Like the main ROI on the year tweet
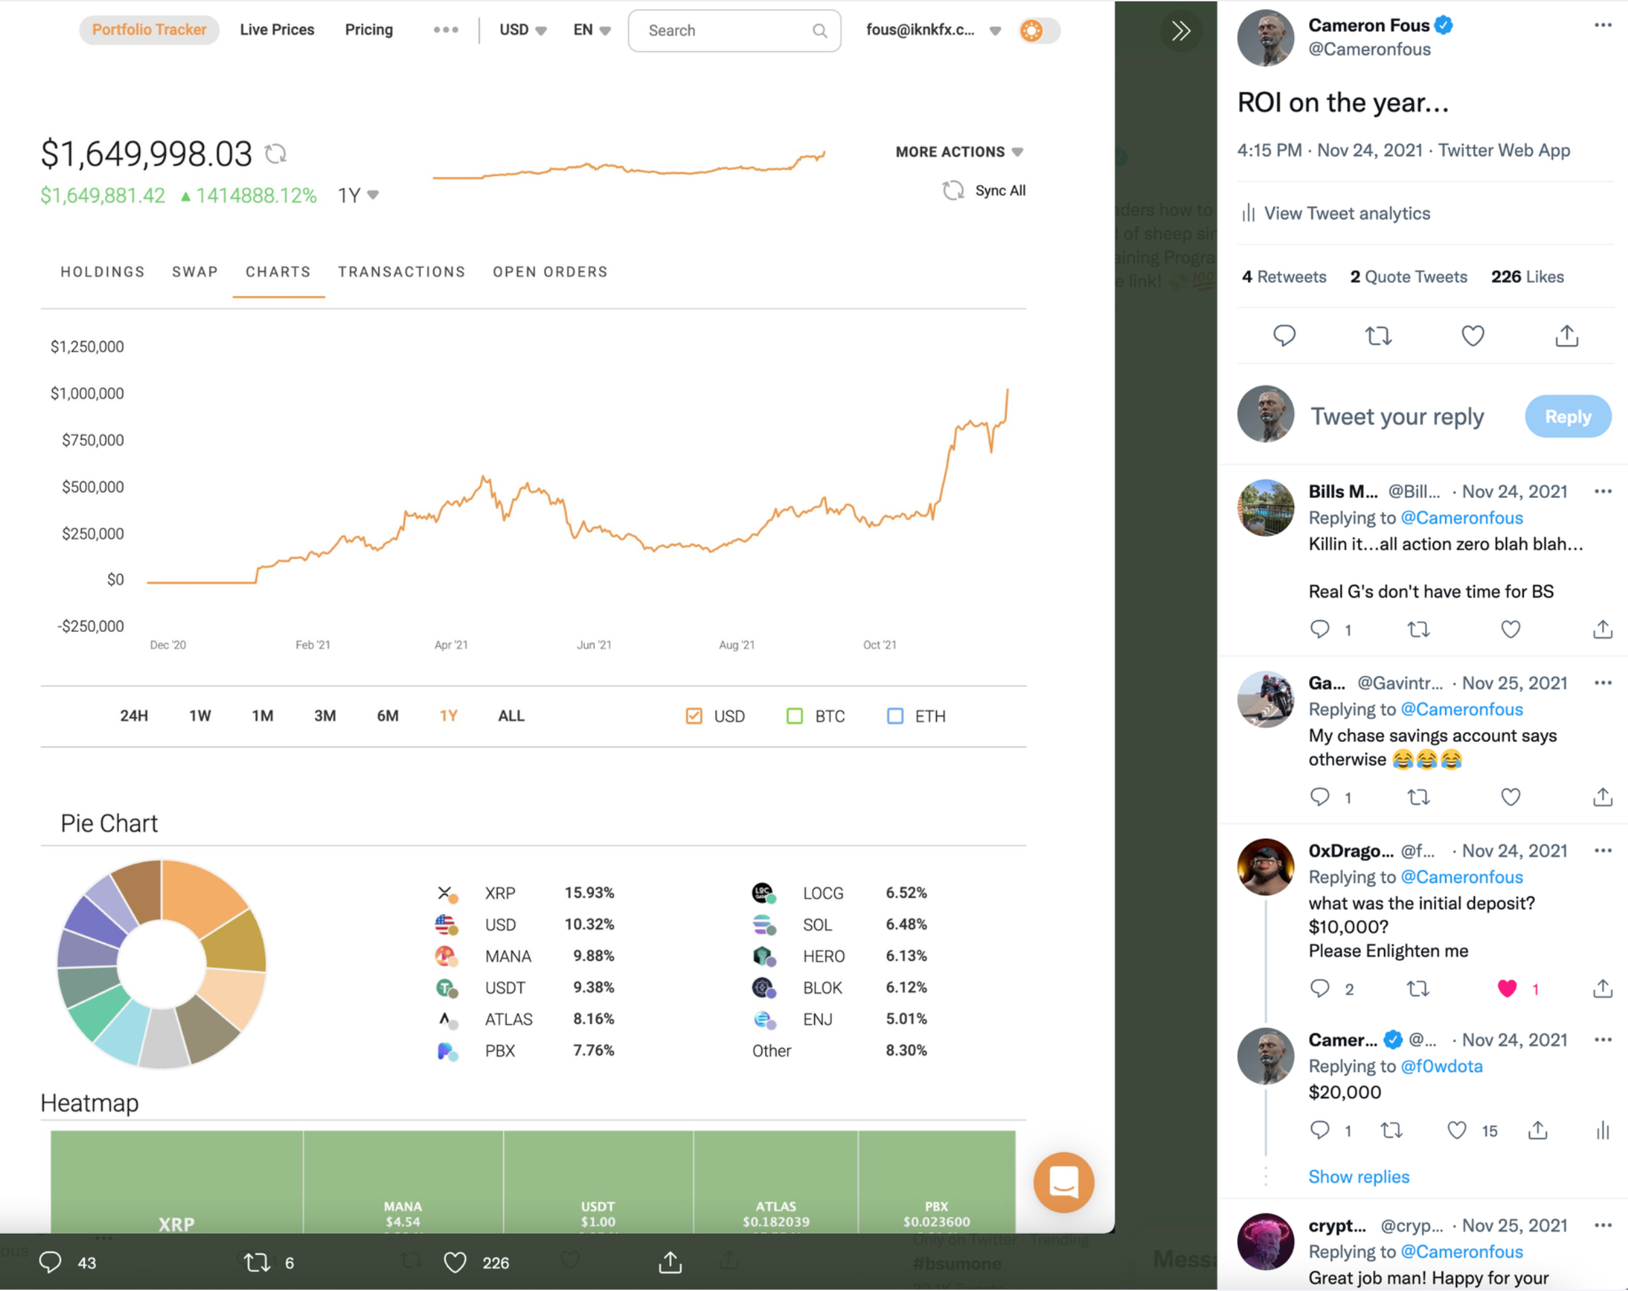 1472,335
